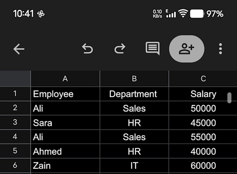237x174 pixels.
Task: Select the salary cell 45000
Action: pyautogui.click(x=203, y=122)
